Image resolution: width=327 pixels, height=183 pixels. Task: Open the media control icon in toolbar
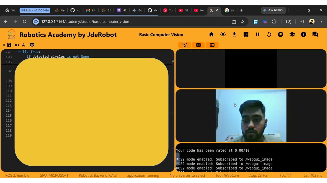(302, 22)
